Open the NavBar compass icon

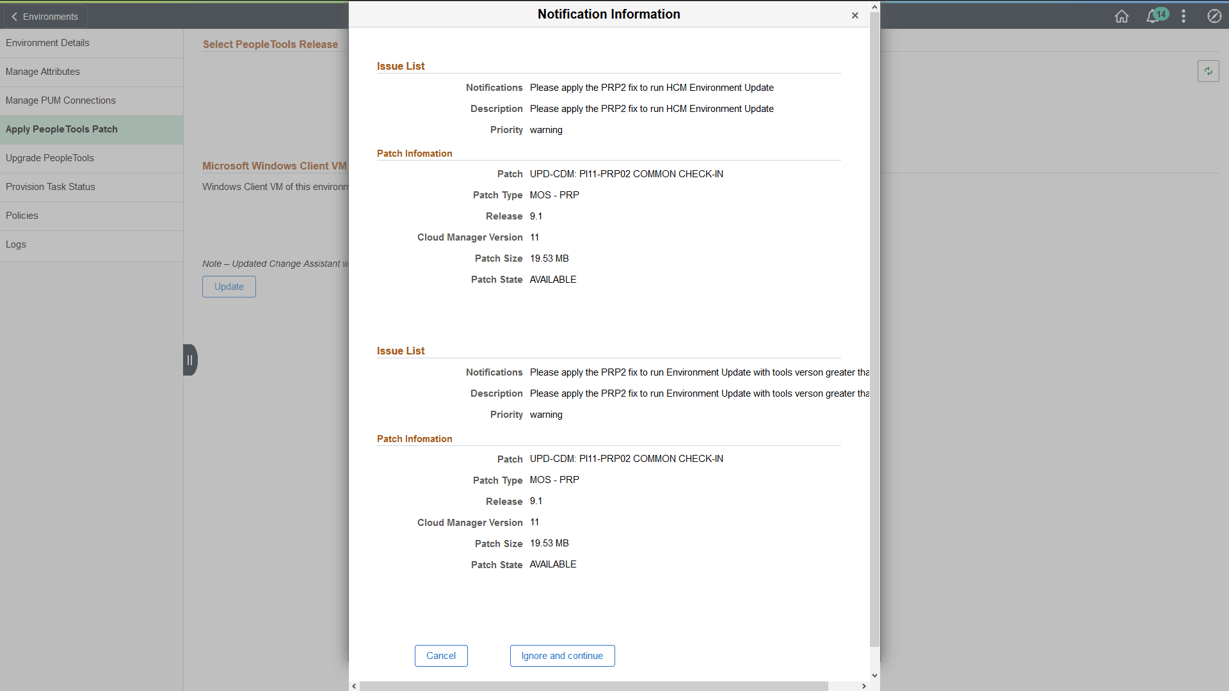click(x=1214, y=17)
